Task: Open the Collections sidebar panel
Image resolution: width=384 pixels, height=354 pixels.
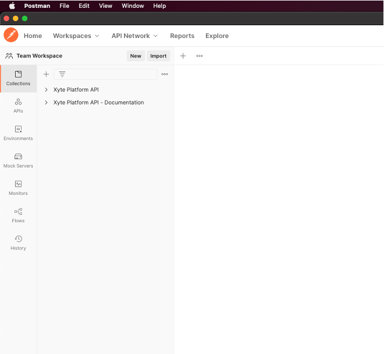Action: click(18, 78)
